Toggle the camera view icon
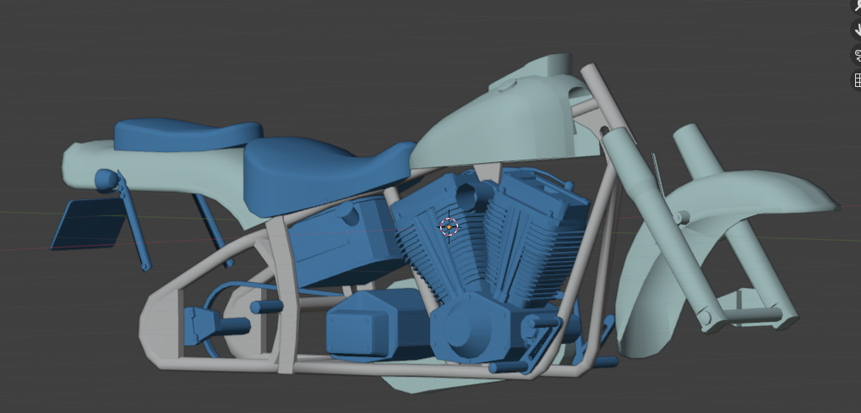The height and width of the screenshot is (413, 861). [857, 55]
